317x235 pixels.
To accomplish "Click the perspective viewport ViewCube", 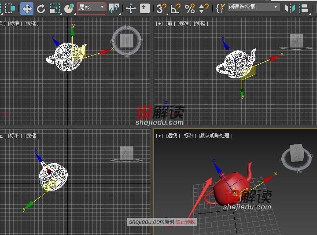I will point(297,154).
